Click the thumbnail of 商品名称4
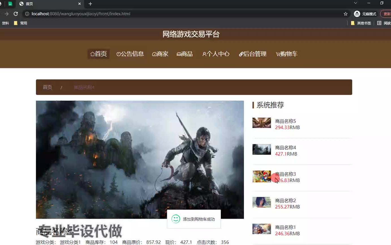The height and width of the screenshot is (245, 391). (x=262, y=149)
